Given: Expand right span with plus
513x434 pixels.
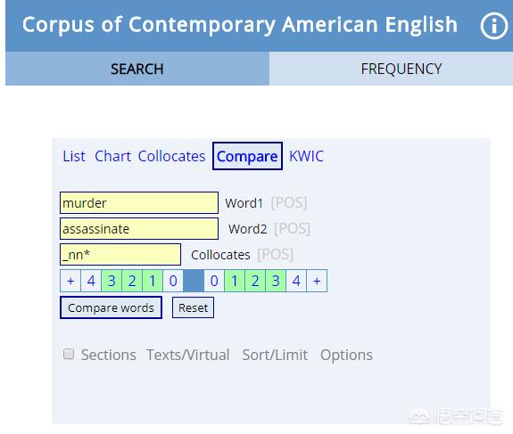Looking at the screenshot, I should point(317,281).
